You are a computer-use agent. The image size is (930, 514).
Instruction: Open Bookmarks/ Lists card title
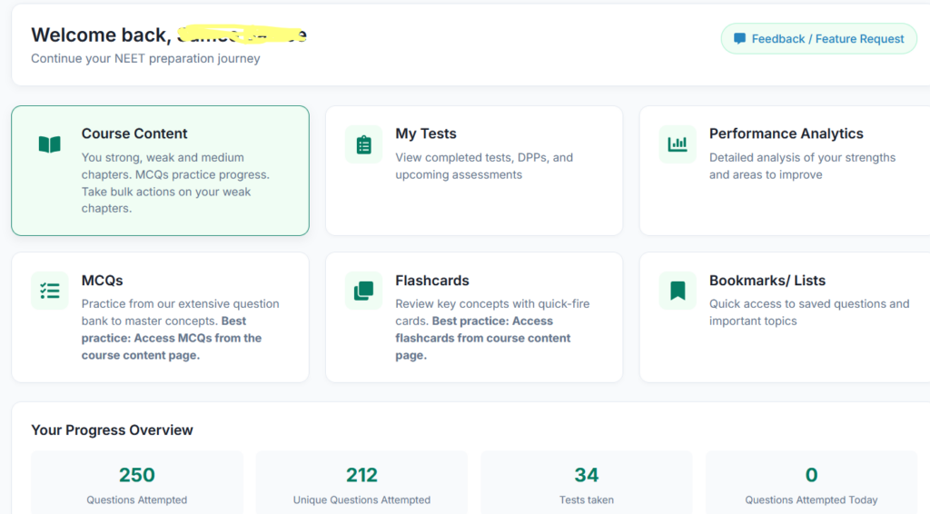pos(767,281)
